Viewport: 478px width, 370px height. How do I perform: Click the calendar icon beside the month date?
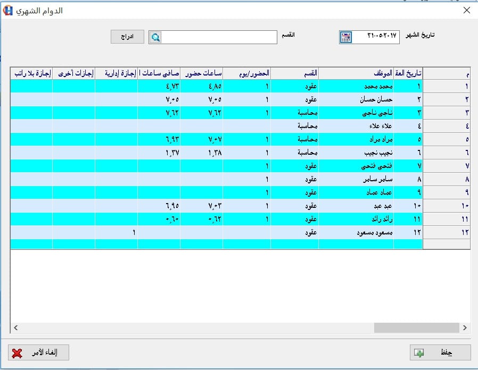345,37
